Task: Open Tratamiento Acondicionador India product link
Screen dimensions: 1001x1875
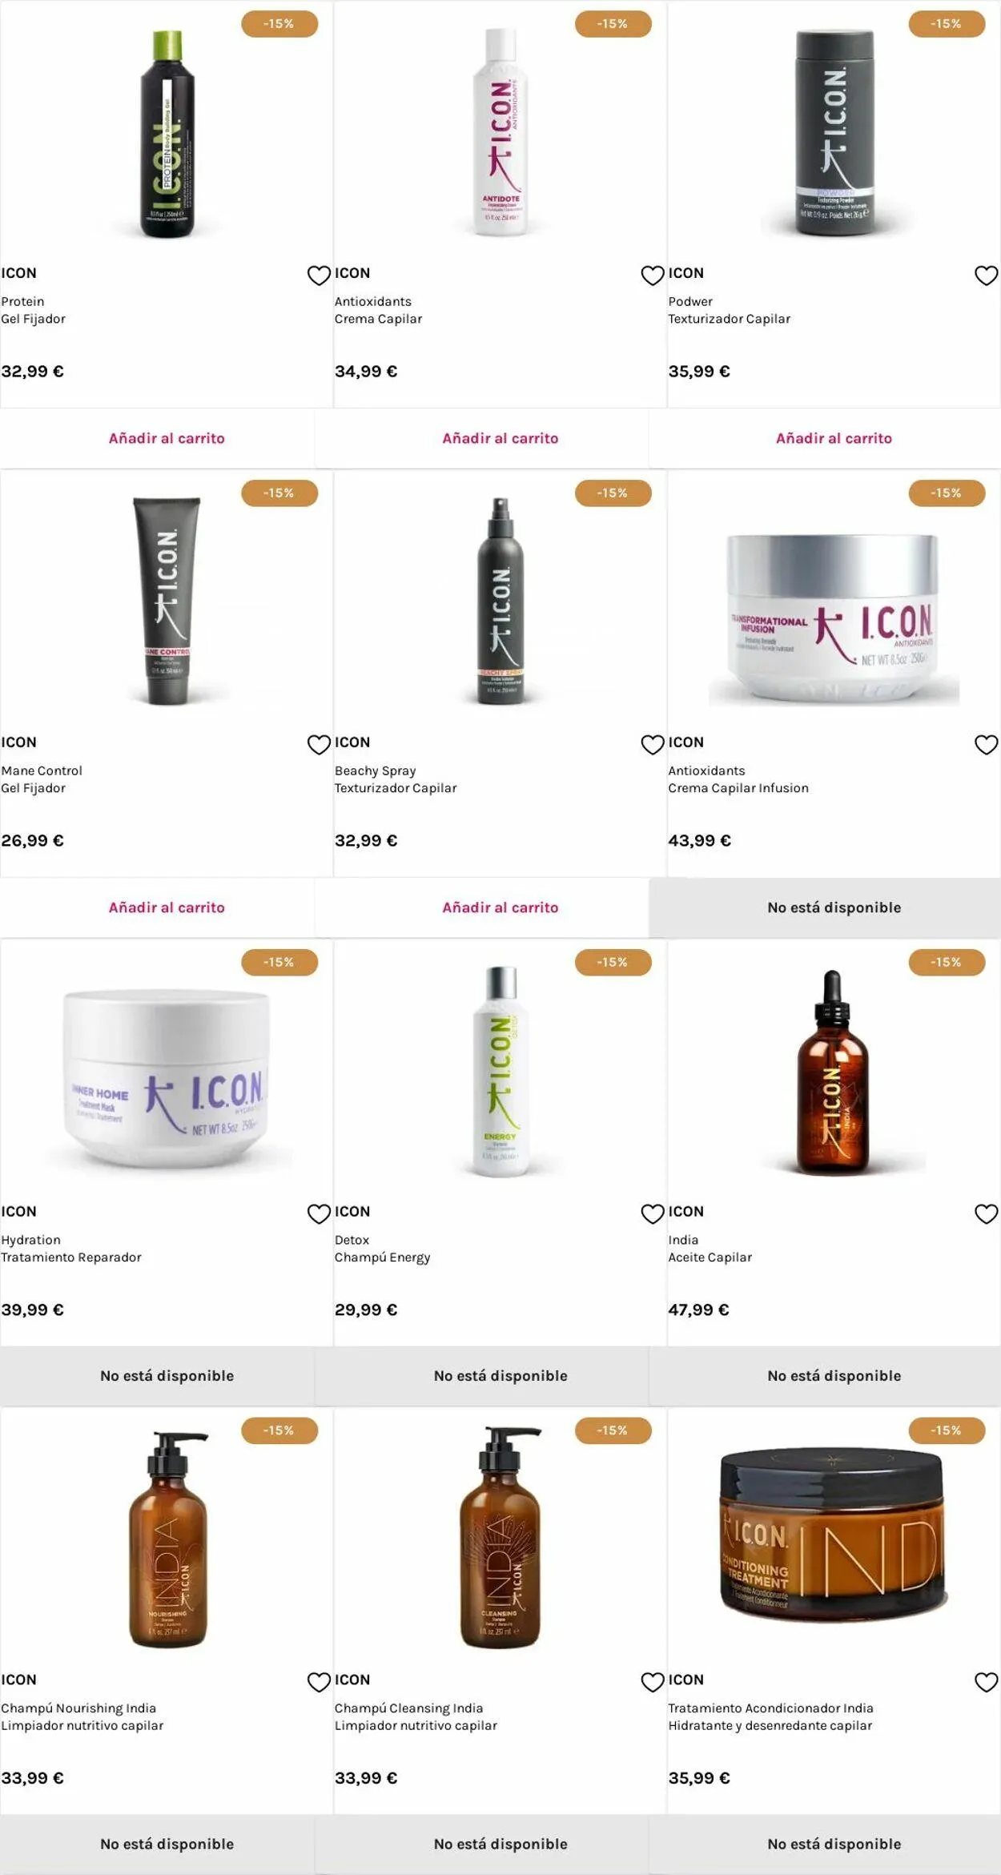Action: click(x=770, y=1716)
